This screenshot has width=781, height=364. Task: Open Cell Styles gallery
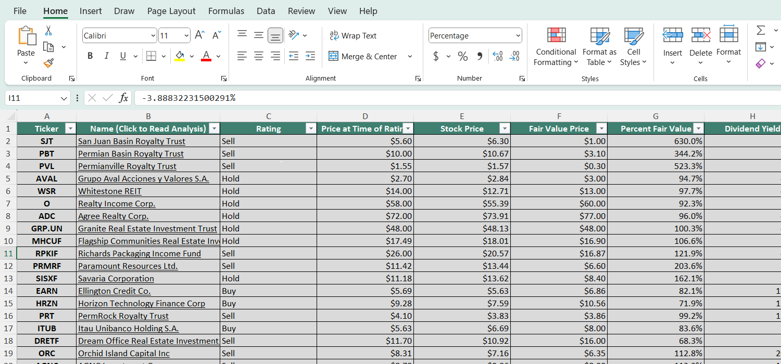[x=633, y=47]
